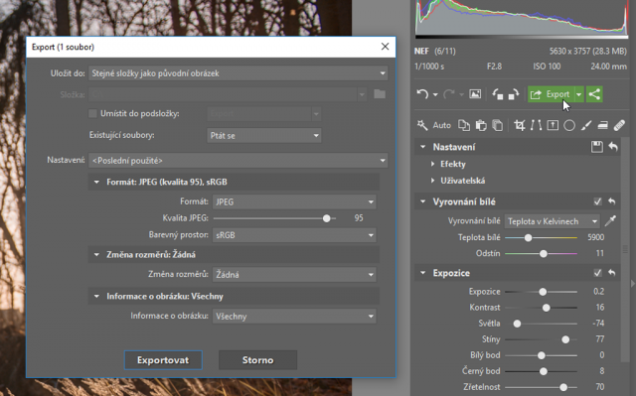636x396 pixels.
Task: Adjust the Kvalita JPEG slider
Action: (x=274, y=218)
